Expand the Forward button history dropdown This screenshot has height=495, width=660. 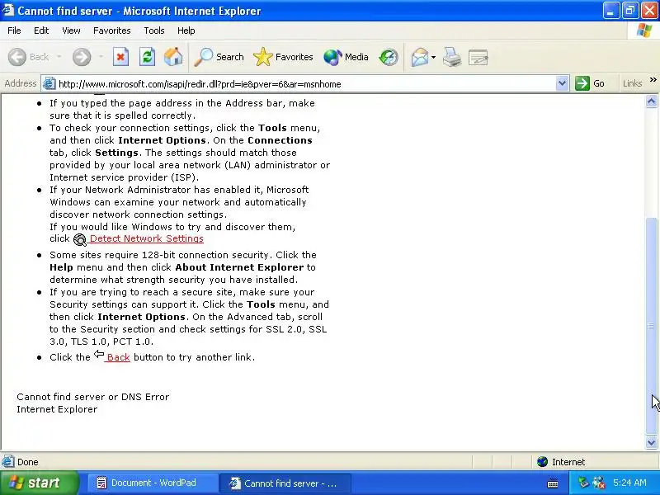(101, 57)
